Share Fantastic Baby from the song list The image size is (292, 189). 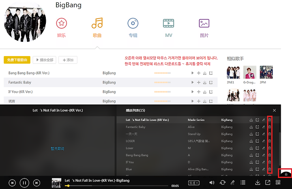(x=211, y=82)
